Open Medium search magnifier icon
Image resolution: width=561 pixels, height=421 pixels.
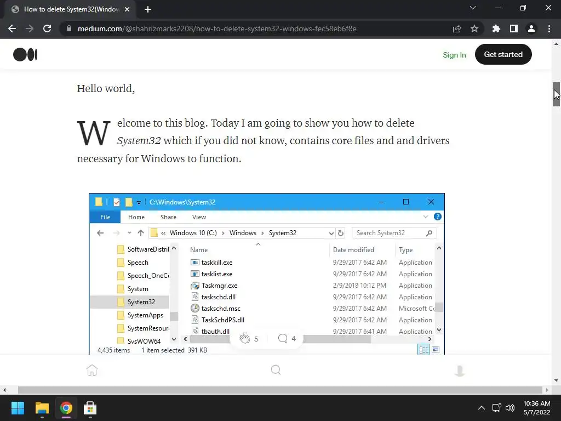[276, 370]
